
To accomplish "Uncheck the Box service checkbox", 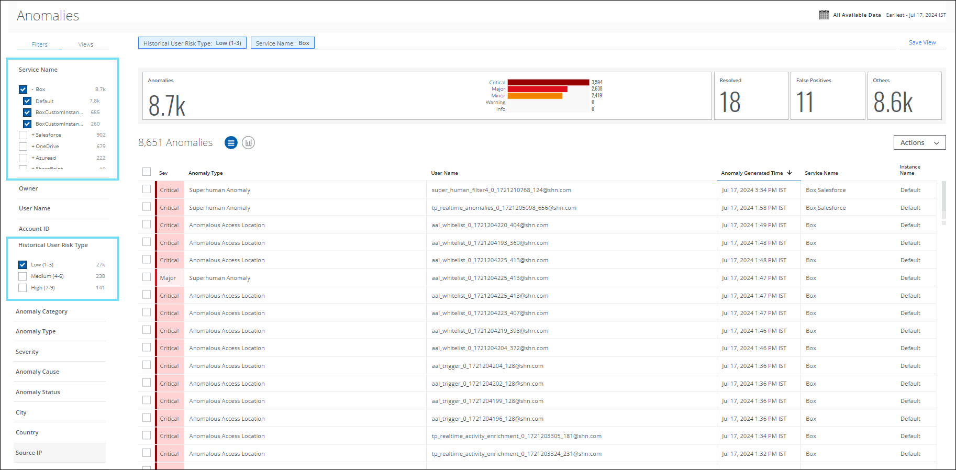I will tap(23, 89).
